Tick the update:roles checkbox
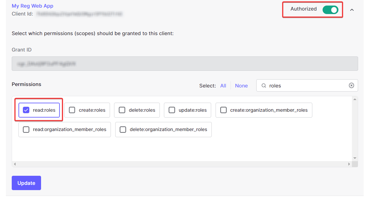This screenshot has height=198, width=366. [x=172, y=110]
